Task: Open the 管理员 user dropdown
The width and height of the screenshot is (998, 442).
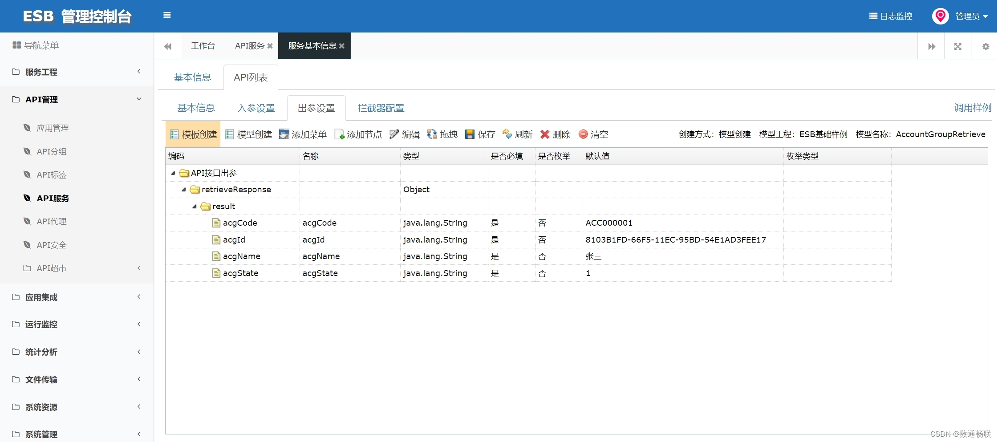Action: point(971,16)
